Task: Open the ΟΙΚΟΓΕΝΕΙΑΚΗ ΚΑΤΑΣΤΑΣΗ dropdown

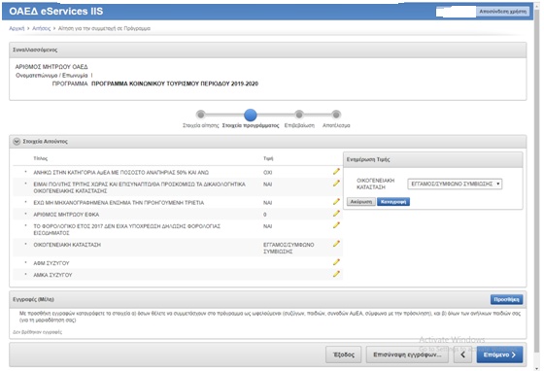Action: (455, 184)
